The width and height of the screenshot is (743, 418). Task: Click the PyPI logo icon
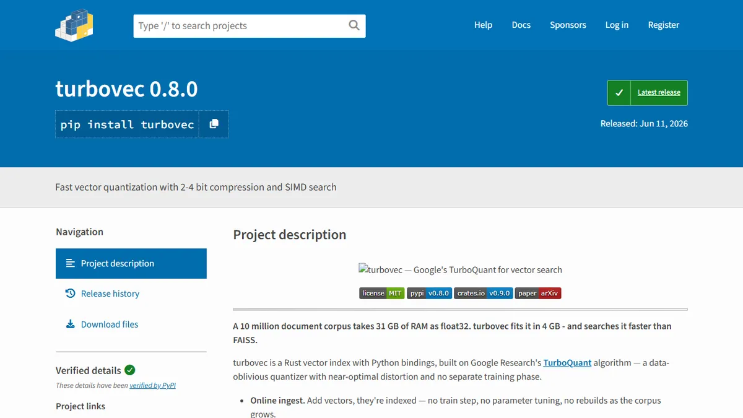point(74,25)
